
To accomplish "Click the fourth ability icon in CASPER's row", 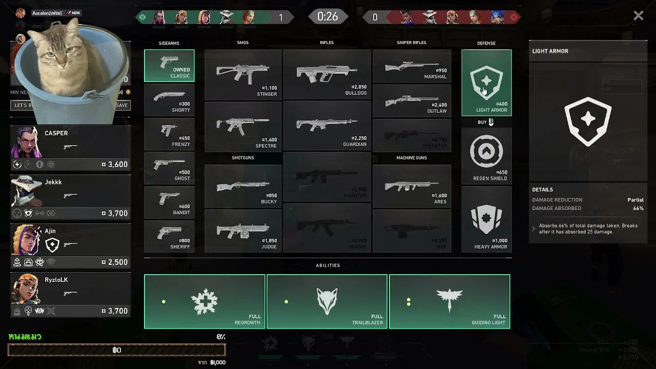I will coord(51,165).
